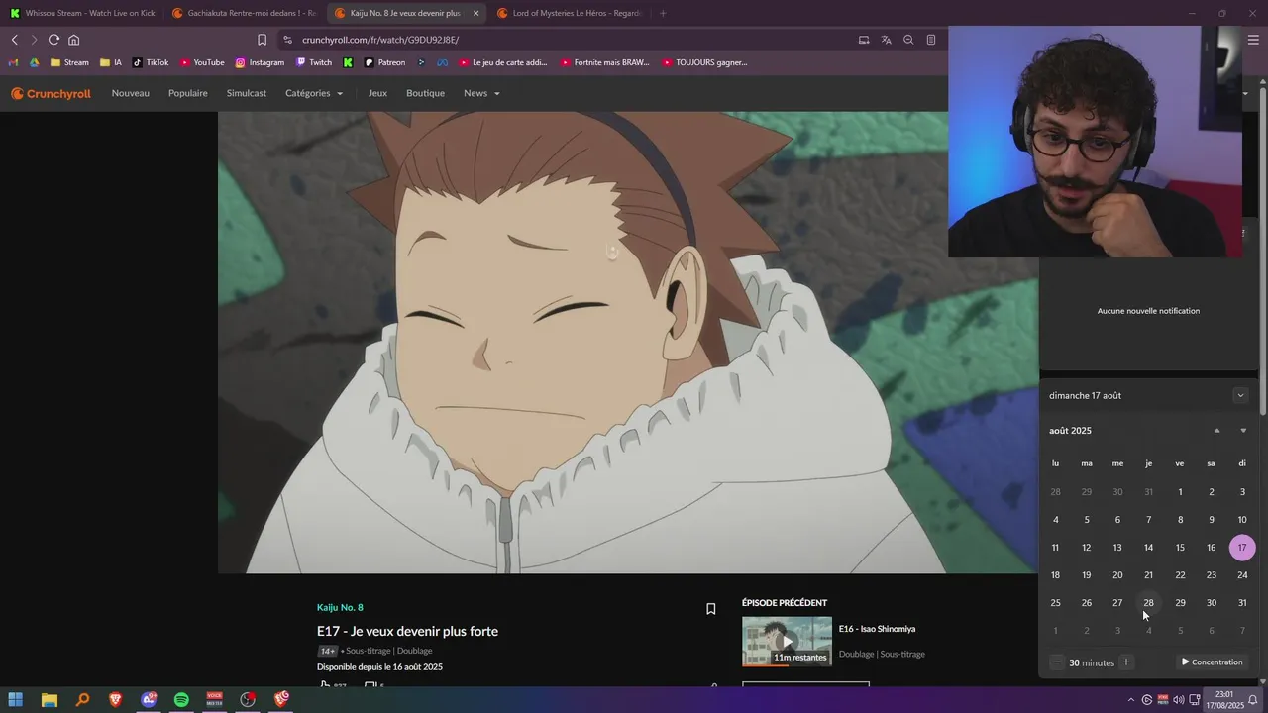Open the Simulcast menu item
Image resolution: width=1268 pixels, height=713 pixels.
point(247,93)
